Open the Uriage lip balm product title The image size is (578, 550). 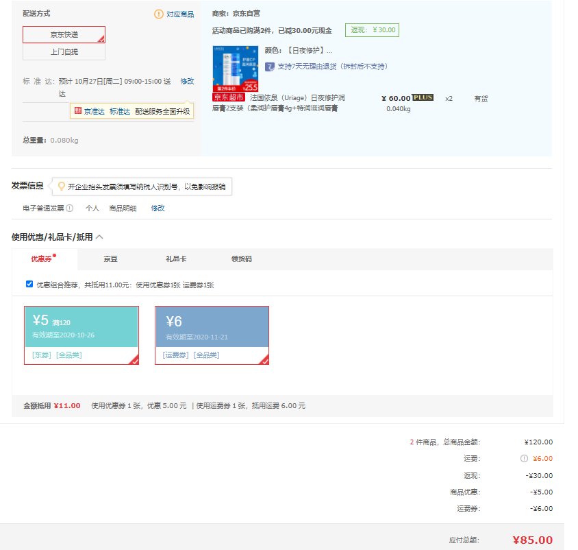pyautogui.click(x=279, y=103)
